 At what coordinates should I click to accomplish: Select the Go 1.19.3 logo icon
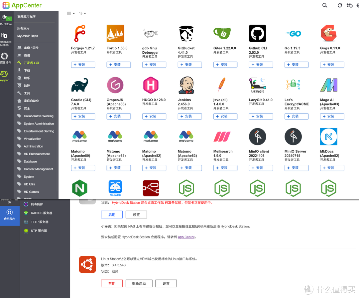[293, 34]
